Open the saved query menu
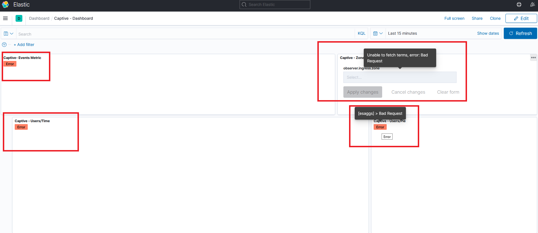 point(8,34)
